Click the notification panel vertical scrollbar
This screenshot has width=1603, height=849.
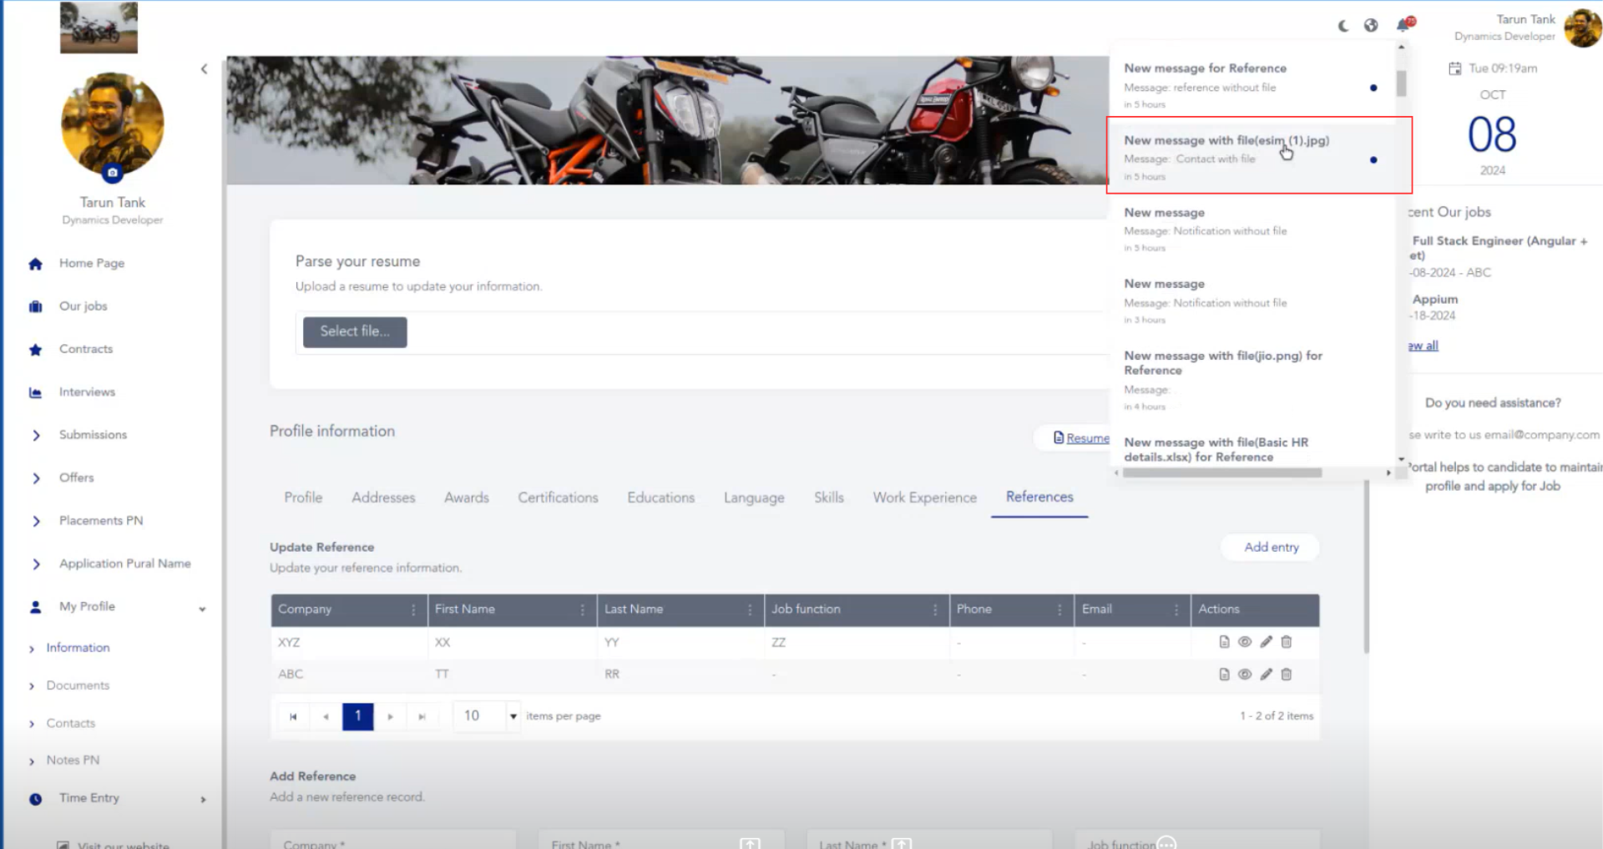[1401, 83]
